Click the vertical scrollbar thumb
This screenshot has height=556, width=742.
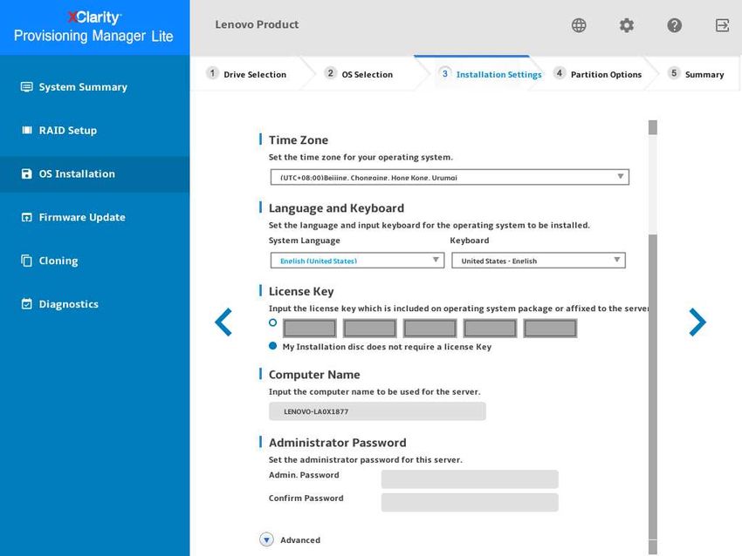coord(653,386)
